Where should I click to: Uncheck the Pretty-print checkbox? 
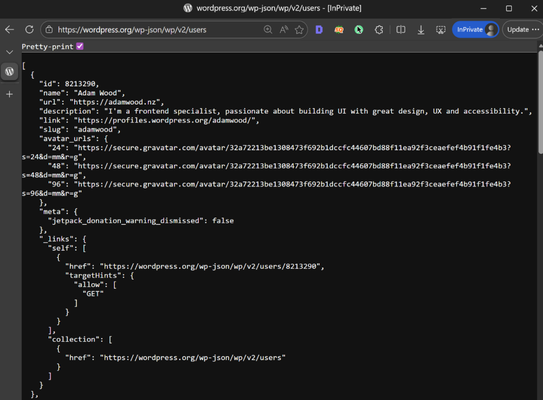[80, 46]
